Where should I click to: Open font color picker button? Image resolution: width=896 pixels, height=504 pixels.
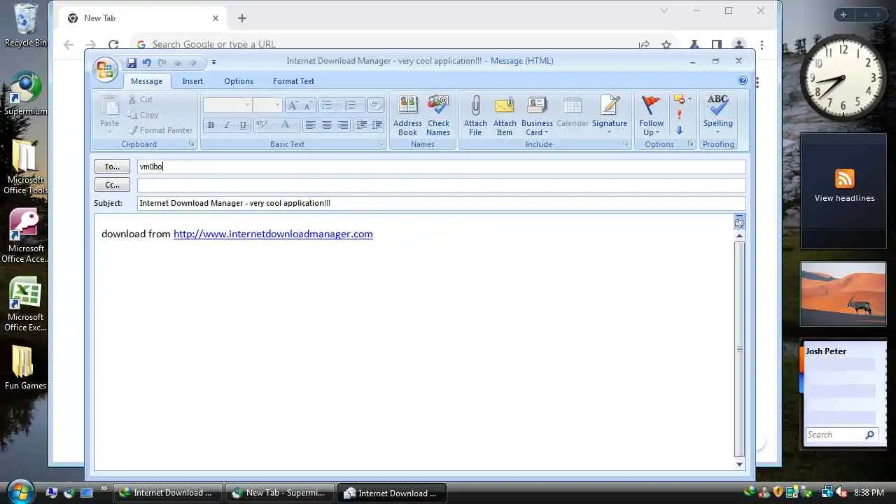pos(287,125)
